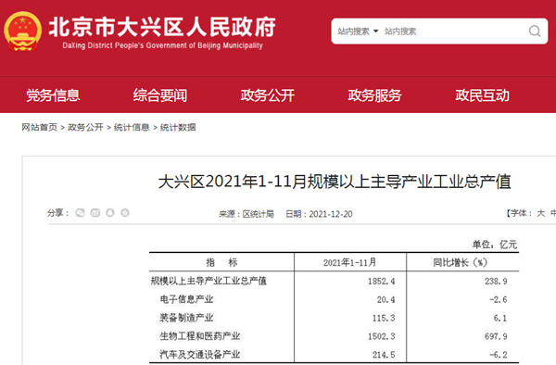
Task: Click the growth value -6.2
Action: (499, 355)
